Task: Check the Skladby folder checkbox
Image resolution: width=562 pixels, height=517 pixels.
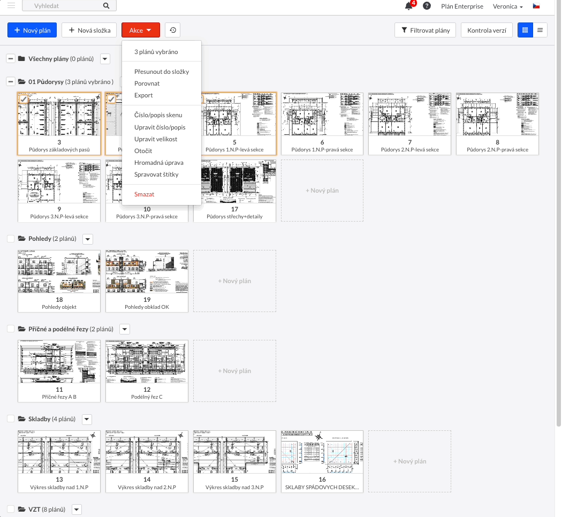Action: coord(11,419)
